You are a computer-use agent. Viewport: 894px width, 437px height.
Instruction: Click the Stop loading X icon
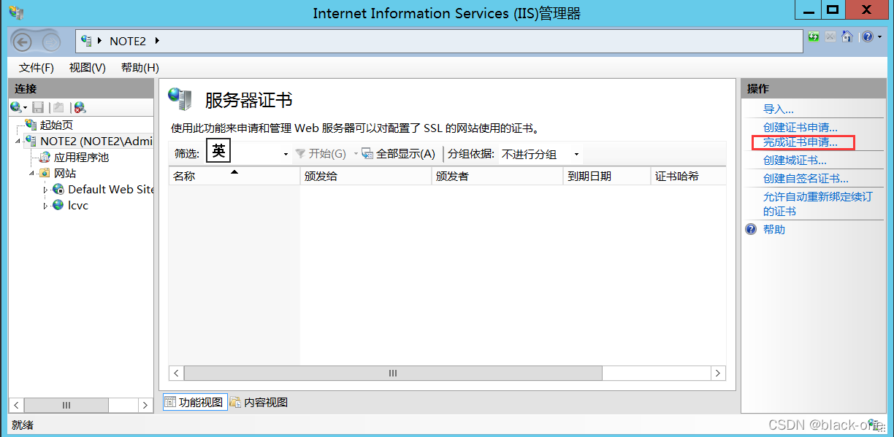[x=830, y=36]
